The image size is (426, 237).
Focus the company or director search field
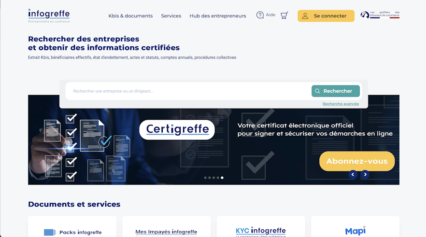click(188, 91)
